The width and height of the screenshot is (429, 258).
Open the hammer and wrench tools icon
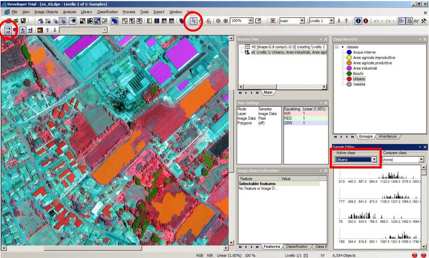tap(424, 21)
